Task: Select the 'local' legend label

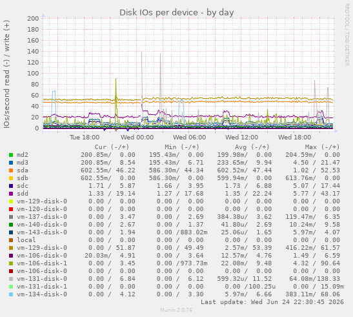Action: pos(26,240)
